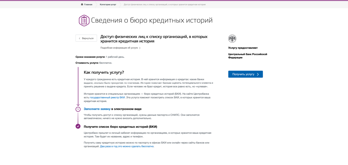This screenshot has width=348, height=165.
Task: Open the государственный реестр БКИ link
Action: tap(107, 97)
